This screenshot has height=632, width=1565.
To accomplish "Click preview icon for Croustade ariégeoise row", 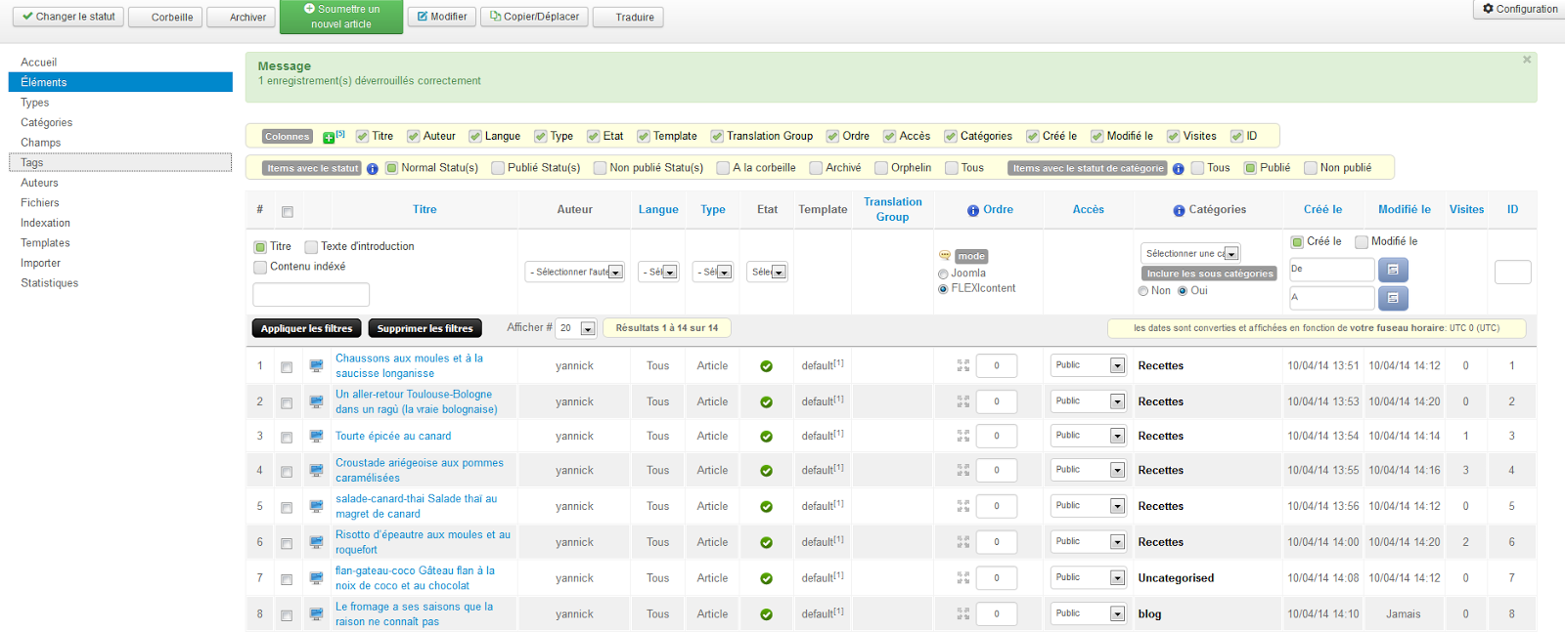I will click(x=317, y=470).
